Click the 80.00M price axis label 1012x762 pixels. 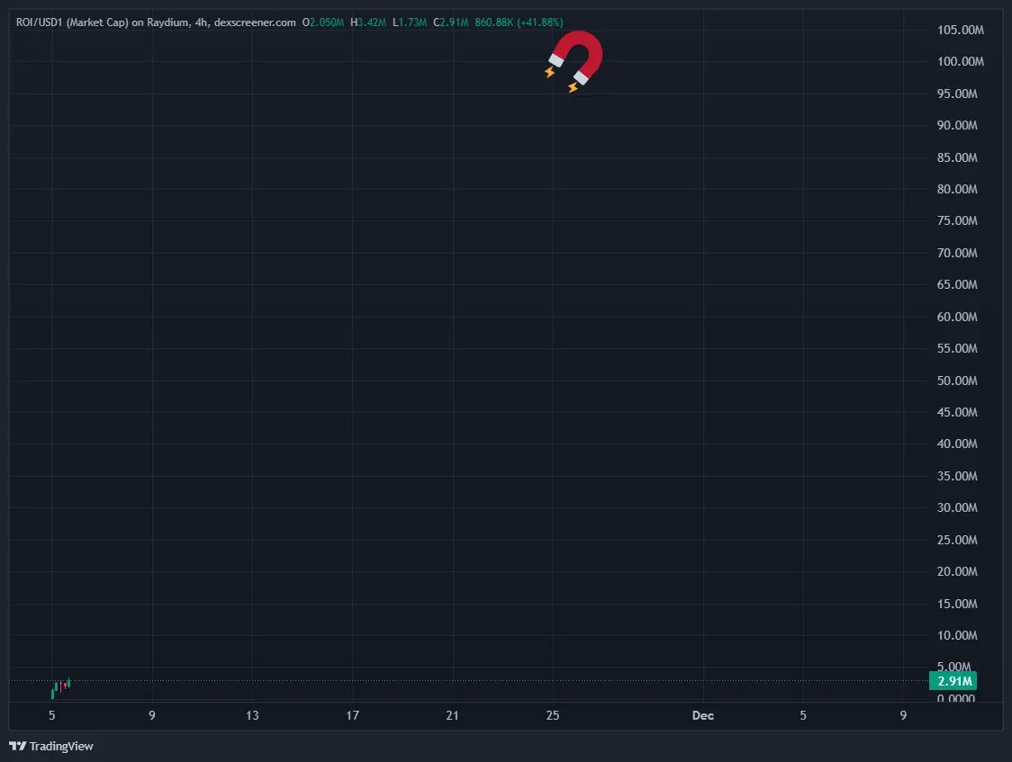(x=957, y=189)
